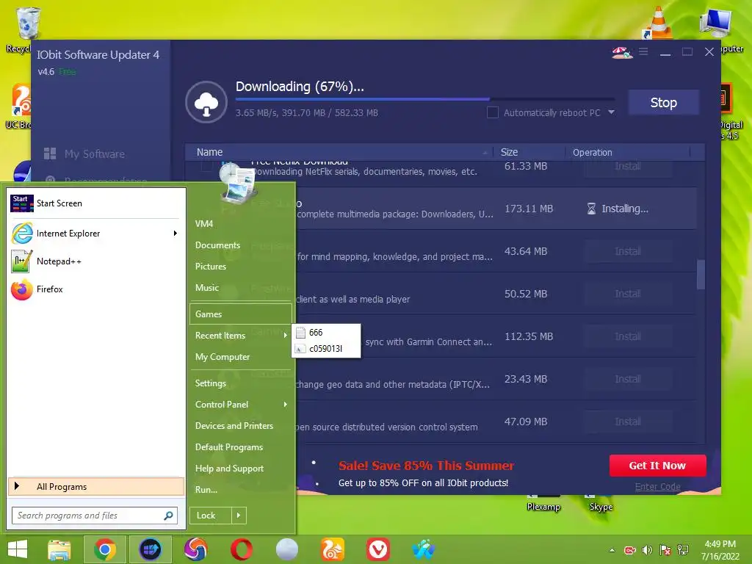
Task: Open UC Browser from the taskbar
Action: tap(333, 549)
